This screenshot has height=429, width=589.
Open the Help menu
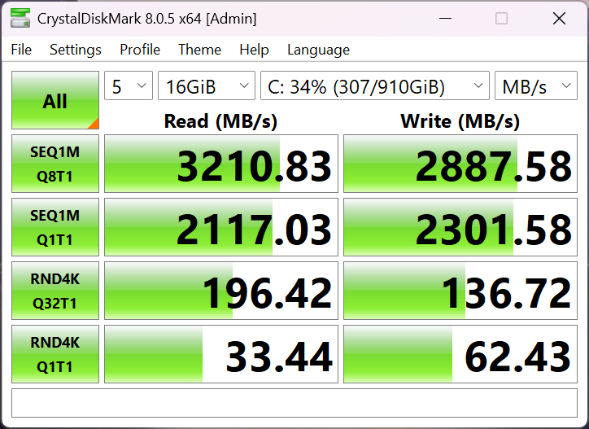point(254,50)
